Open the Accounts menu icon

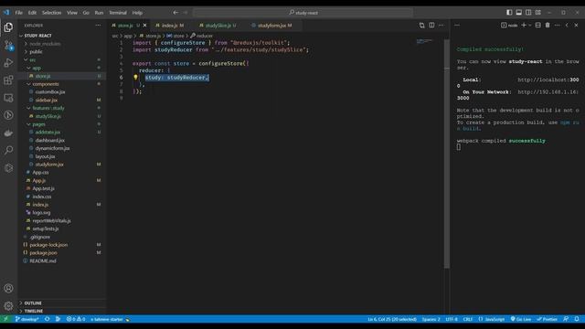pyautogui.click(x=8, y=289)
